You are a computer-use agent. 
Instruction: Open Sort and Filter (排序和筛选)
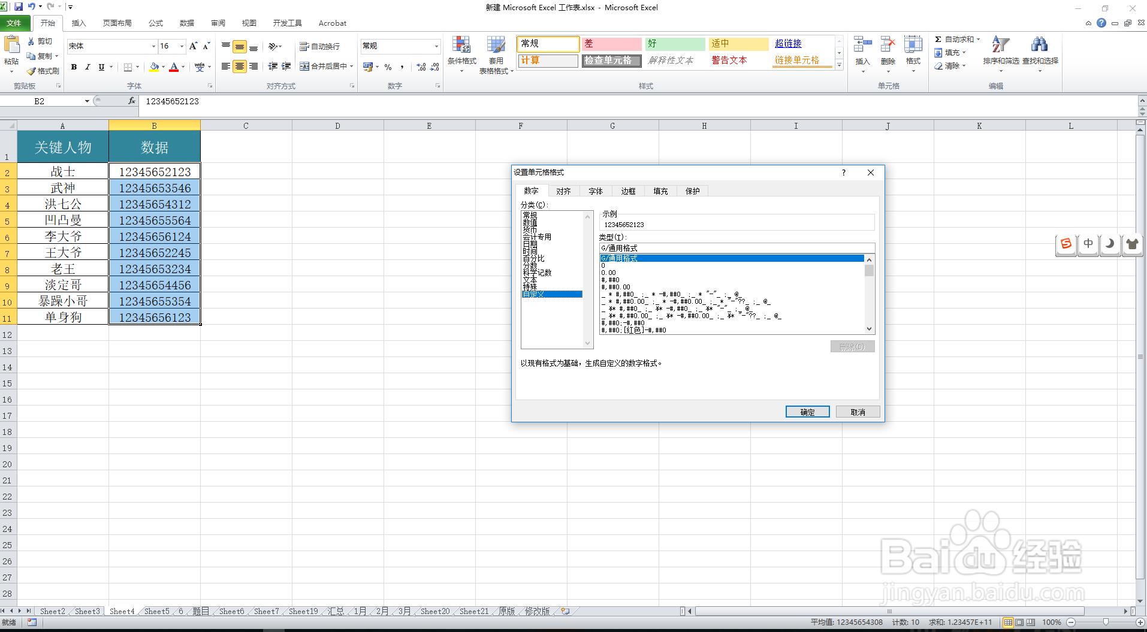click(1001, 54)
